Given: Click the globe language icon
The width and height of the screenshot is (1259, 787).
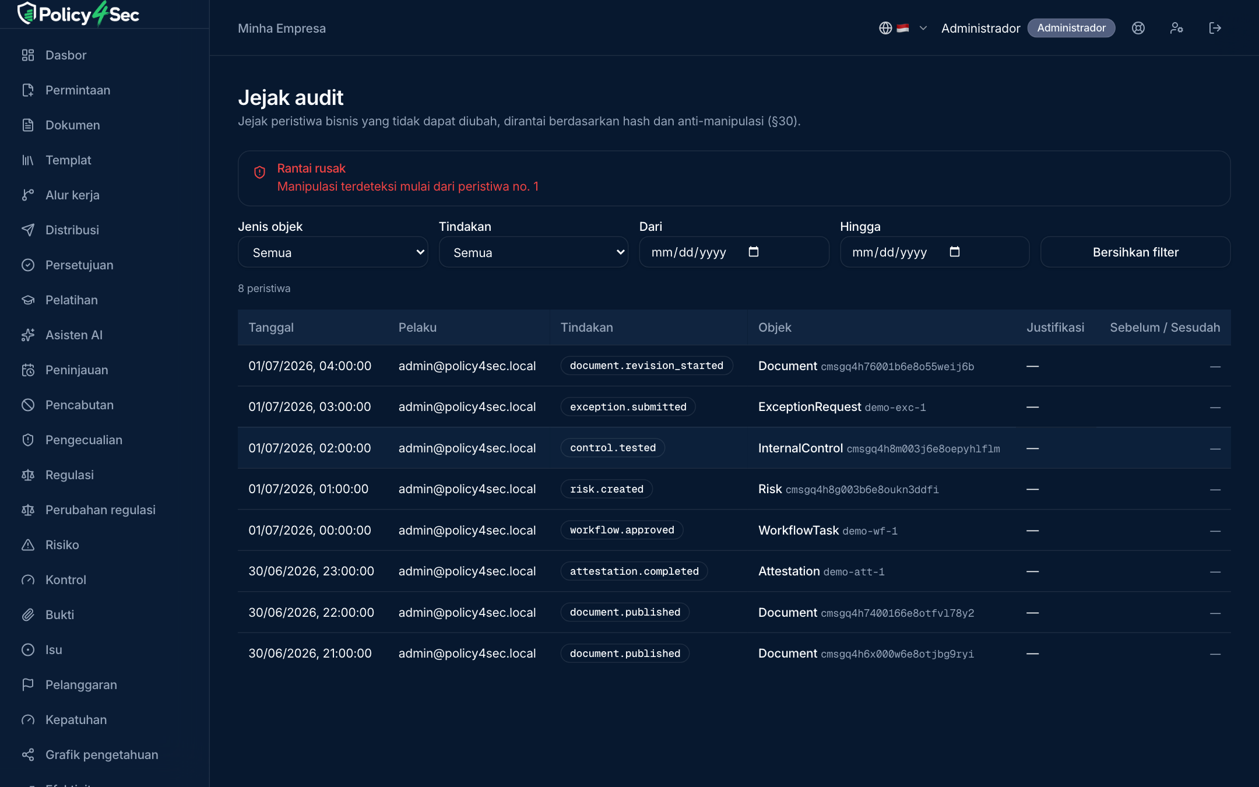Looking at the screenshot, I should pyautogui.click(x=885, y=28).
